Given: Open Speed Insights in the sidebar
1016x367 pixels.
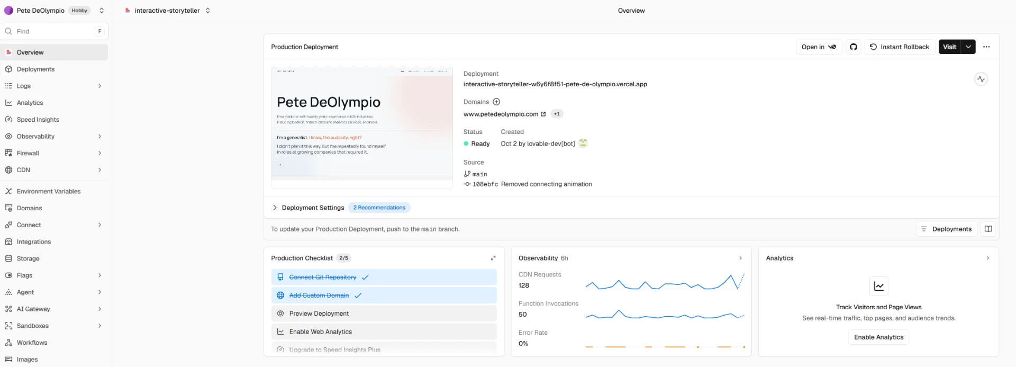Looking at the screenshot, I should pos(55,120).
